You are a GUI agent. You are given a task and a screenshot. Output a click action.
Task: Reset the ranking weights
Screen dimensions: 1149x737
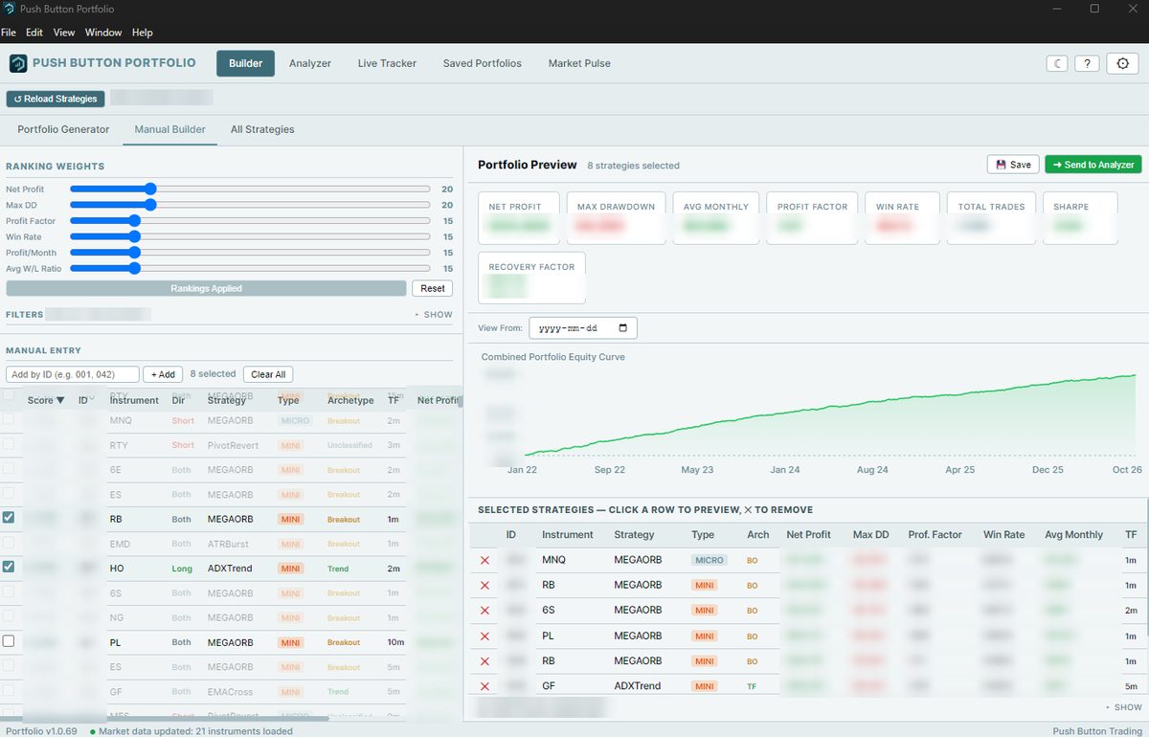[x=433, y=288]
